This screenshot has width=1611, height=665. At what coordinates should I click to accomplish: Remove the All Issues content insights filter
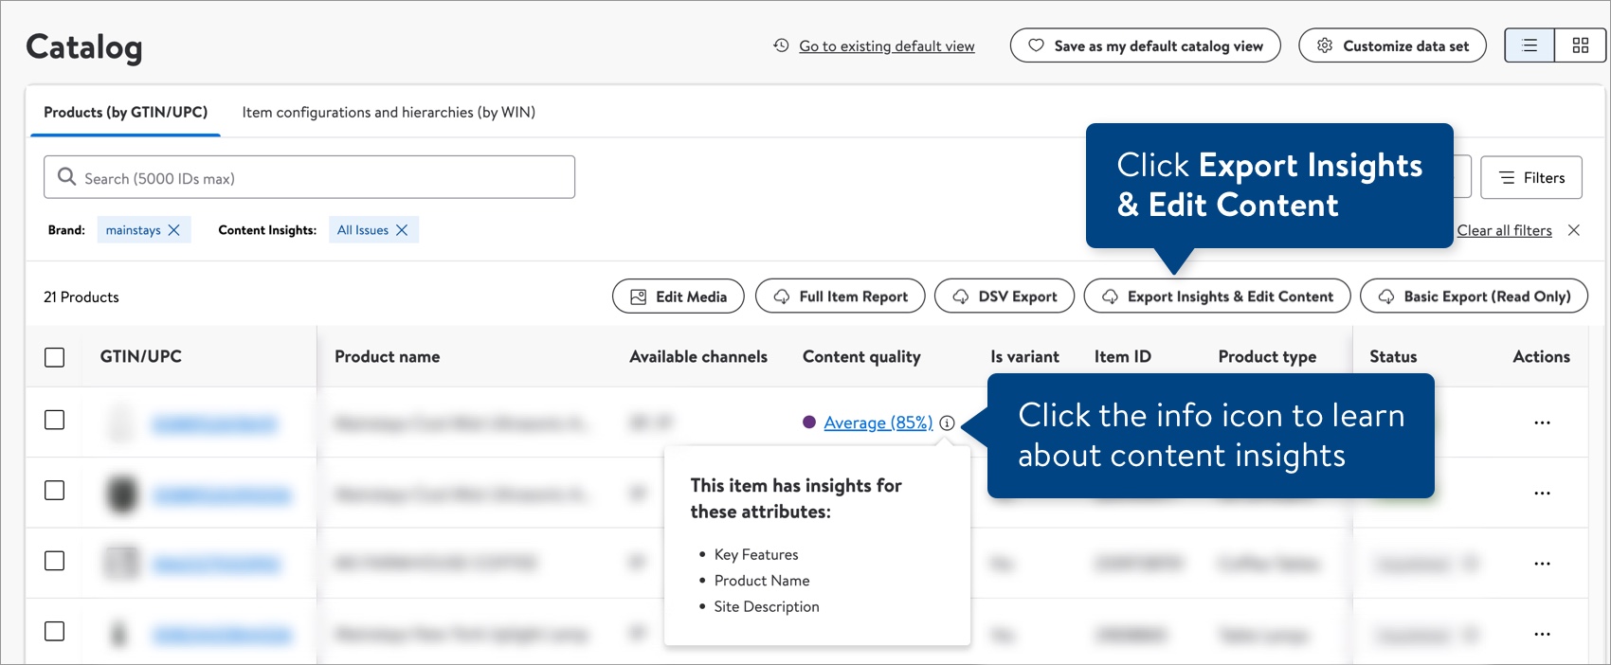[402, 230]
